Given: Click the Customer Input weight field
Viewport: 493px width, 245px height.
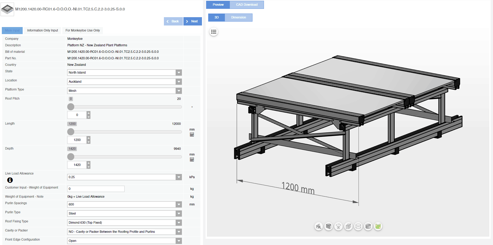Looking at the screenshot, I should coord(96,189).
